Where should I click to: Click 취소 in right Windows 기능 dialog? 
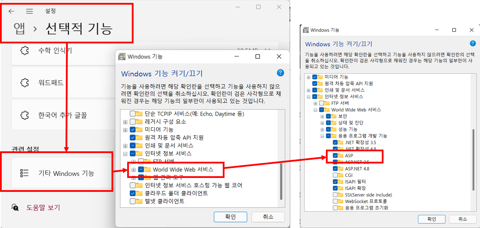(x=462, y=219)
